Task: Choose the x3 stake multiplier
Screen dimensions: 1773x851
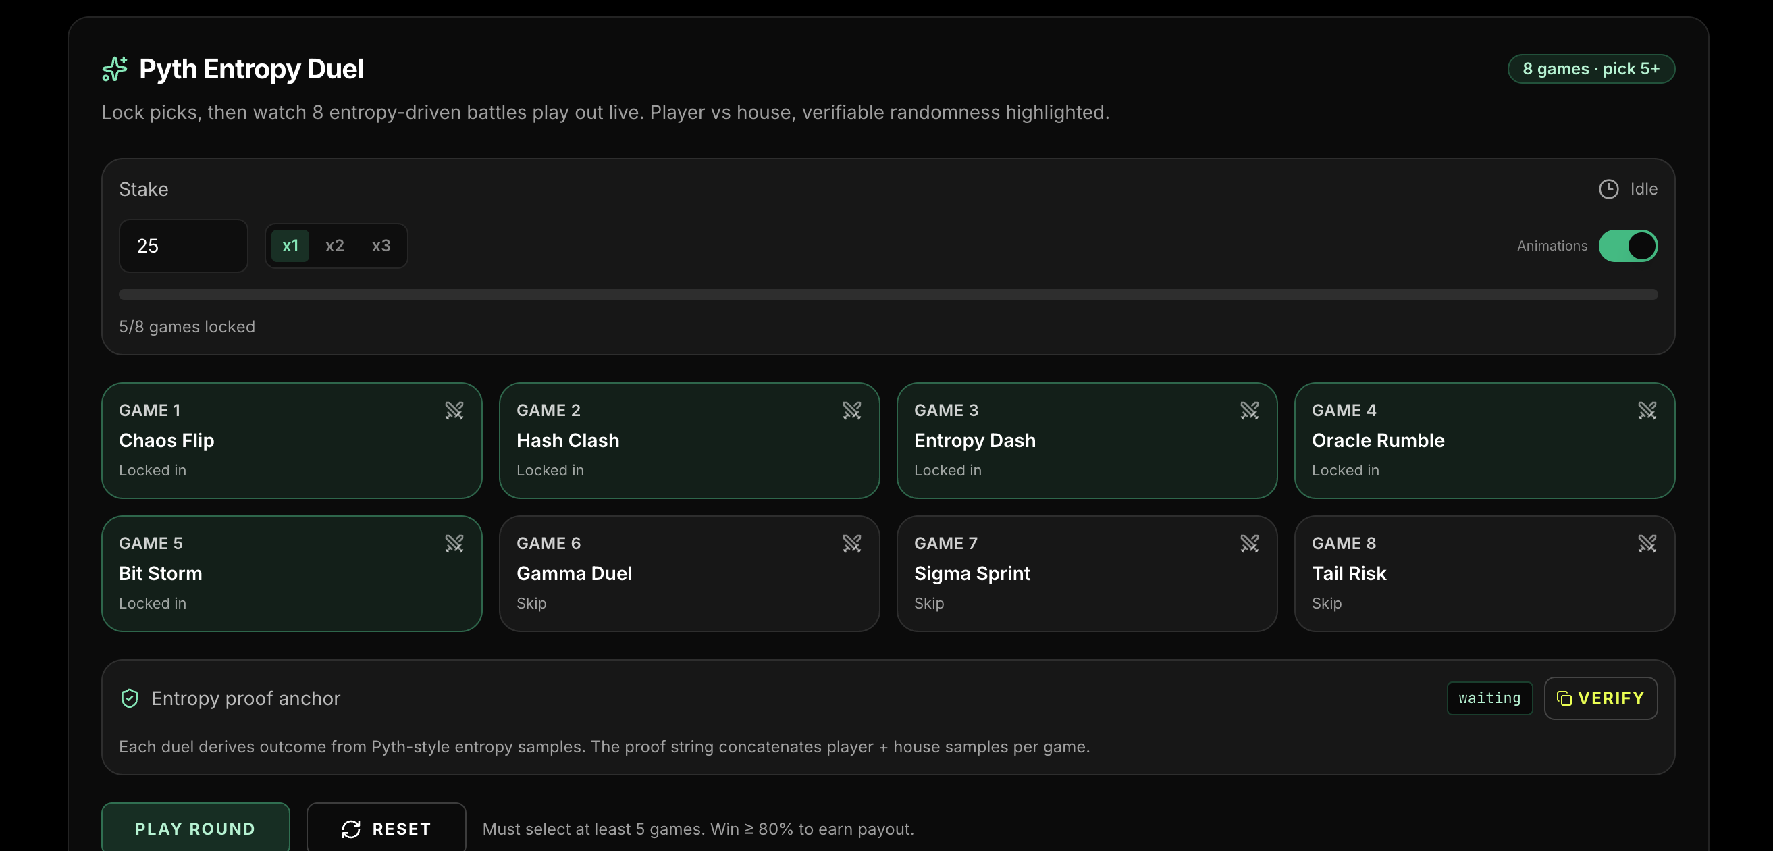Action: click(x=381, y=246)
